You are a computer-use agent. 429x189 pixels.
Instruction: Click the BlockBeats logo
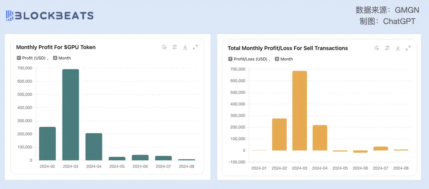(x=50, y=15)
